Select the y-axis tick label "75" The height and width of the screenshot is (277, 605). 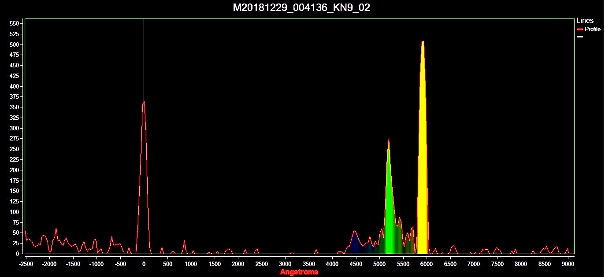point(16,222)
